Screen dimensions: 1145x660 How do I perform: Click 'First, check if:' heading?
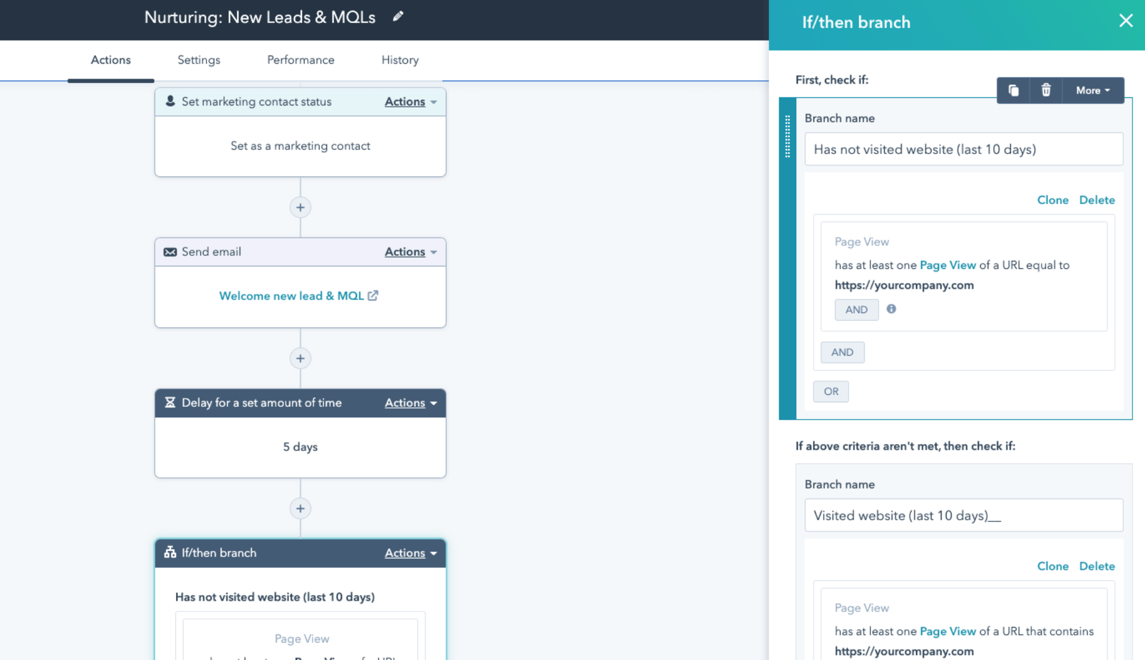832,80
